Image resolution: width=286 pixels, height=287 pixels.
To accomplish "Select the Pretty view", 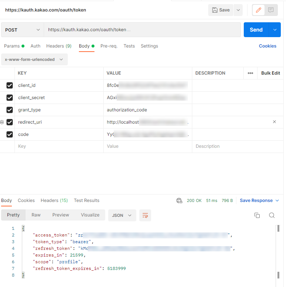I will click(13, 215).
